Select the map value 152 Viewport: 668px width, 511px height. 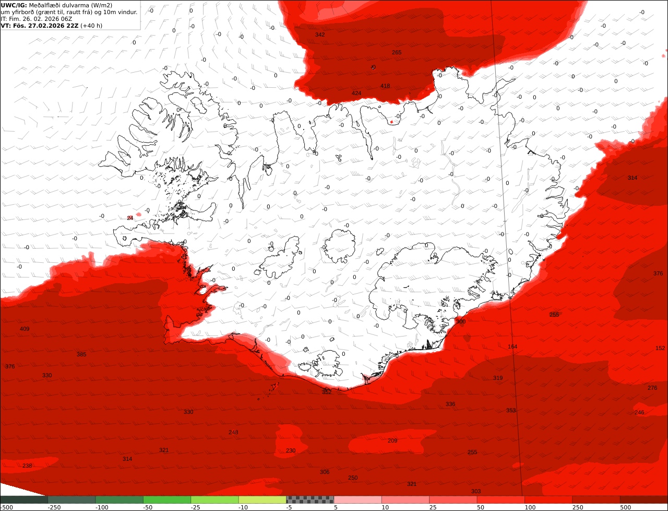point(660,348)
